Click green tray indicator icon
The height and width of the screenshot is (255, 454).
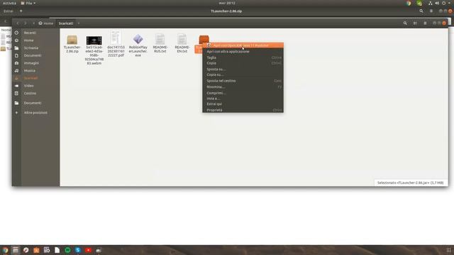tap(419, 3)
